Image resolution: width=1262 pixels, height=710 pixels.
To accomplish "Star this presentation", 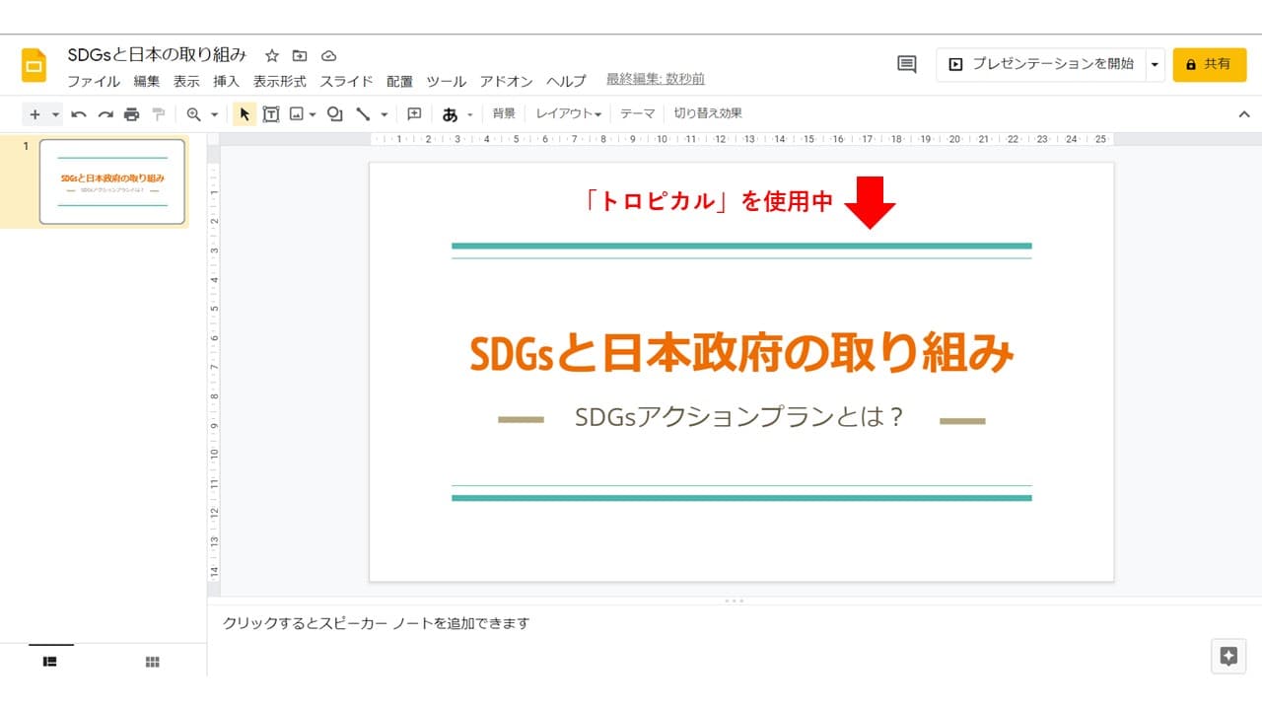I will coord(272,55).
